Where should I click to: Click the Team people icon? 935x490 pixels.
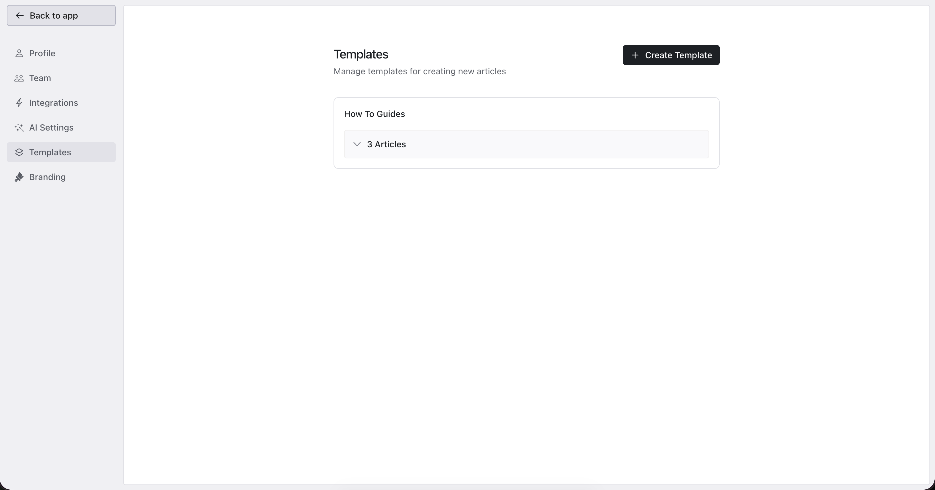coord(19,78)
